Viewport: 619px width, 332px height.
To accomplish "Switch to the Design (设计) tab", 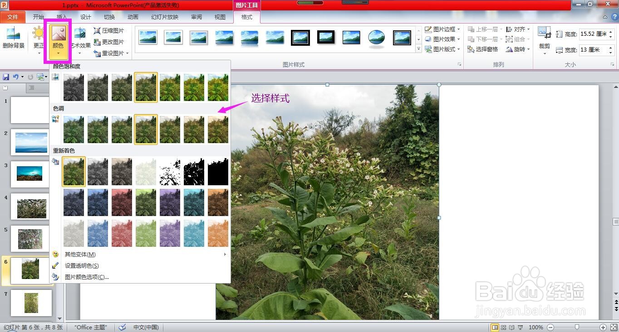I will 85,17.
